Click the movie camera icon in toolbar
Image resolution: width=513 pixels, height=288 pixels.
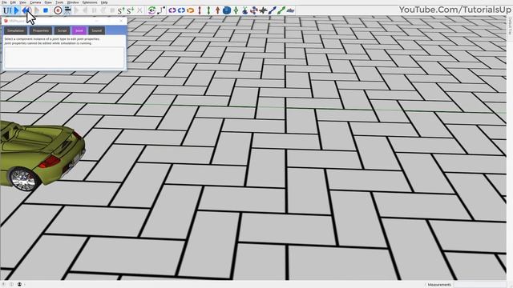(67, 10)
